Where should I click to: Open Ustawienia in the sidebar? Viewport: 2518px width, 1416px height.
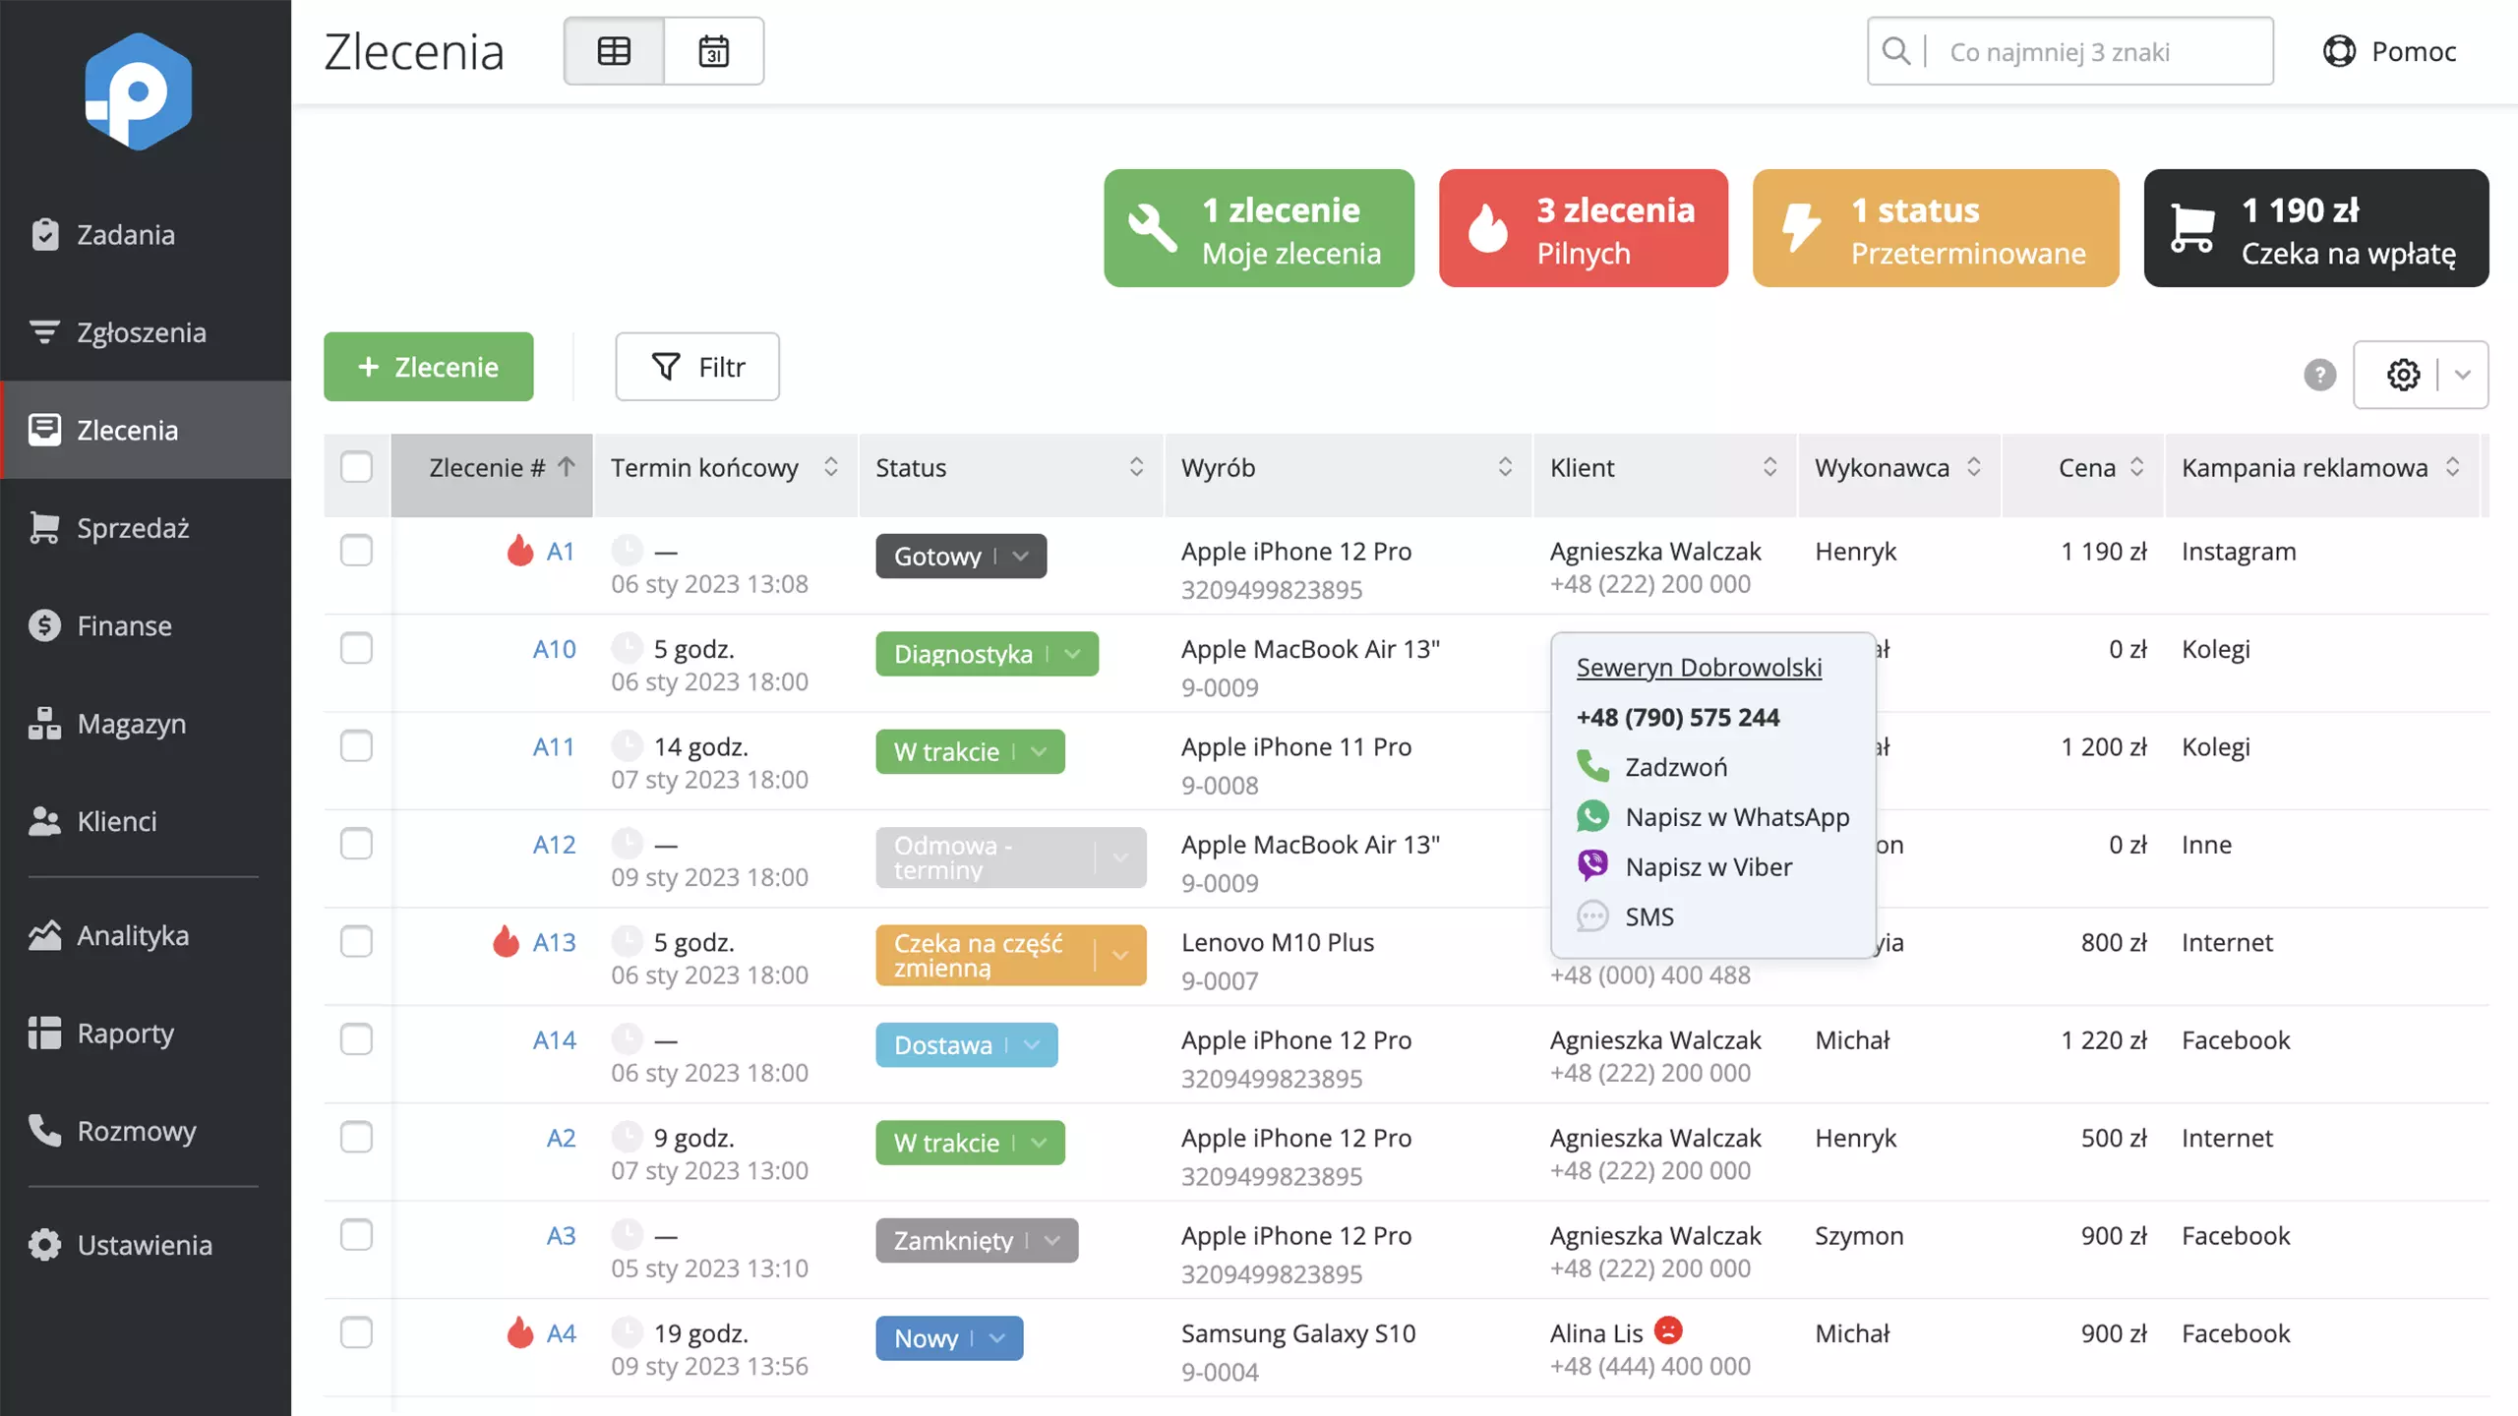click(146, 1245)
